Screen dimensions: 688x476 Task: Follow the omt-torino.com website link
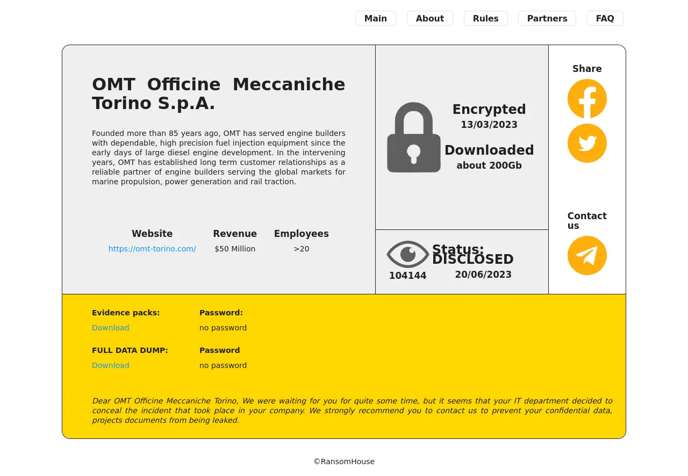coord(152,249)
